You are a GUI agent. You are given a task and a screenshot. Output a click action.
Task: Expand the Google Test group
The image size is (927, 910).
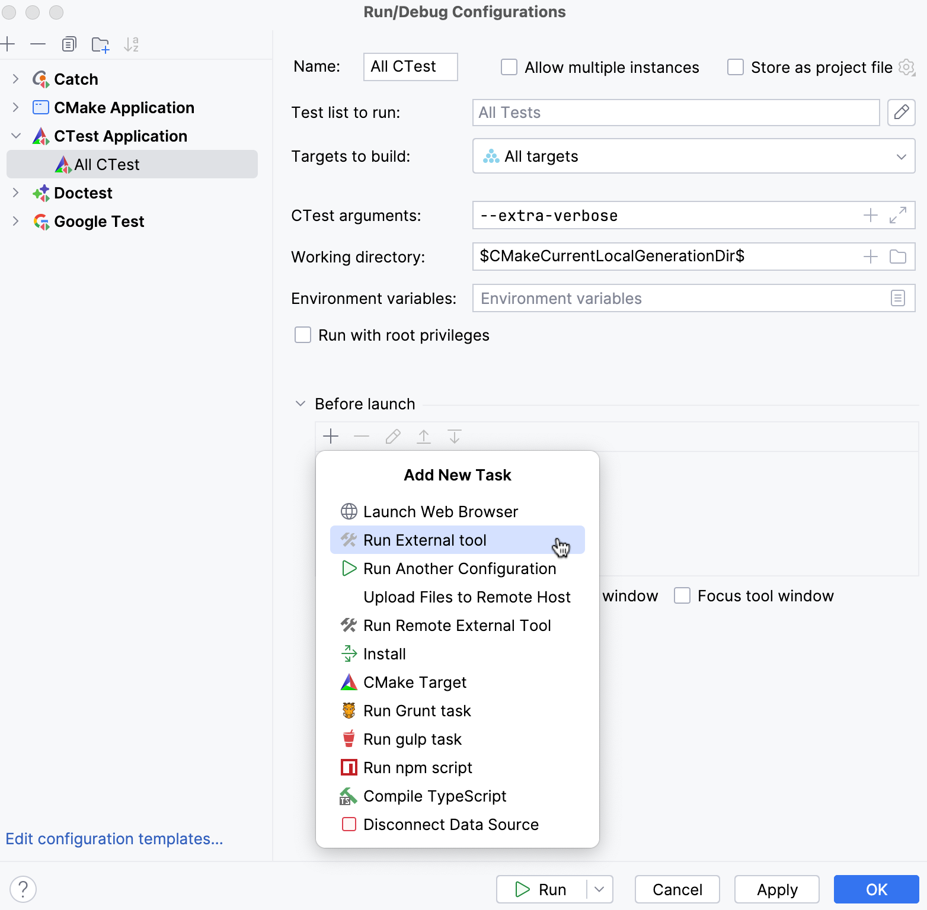coord(15,221)
